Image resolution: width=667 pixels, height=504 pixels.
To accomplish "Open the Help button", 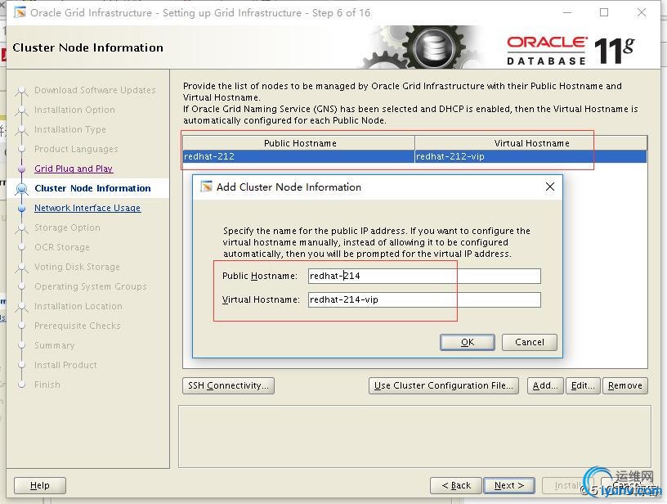I will coord(40,485).
